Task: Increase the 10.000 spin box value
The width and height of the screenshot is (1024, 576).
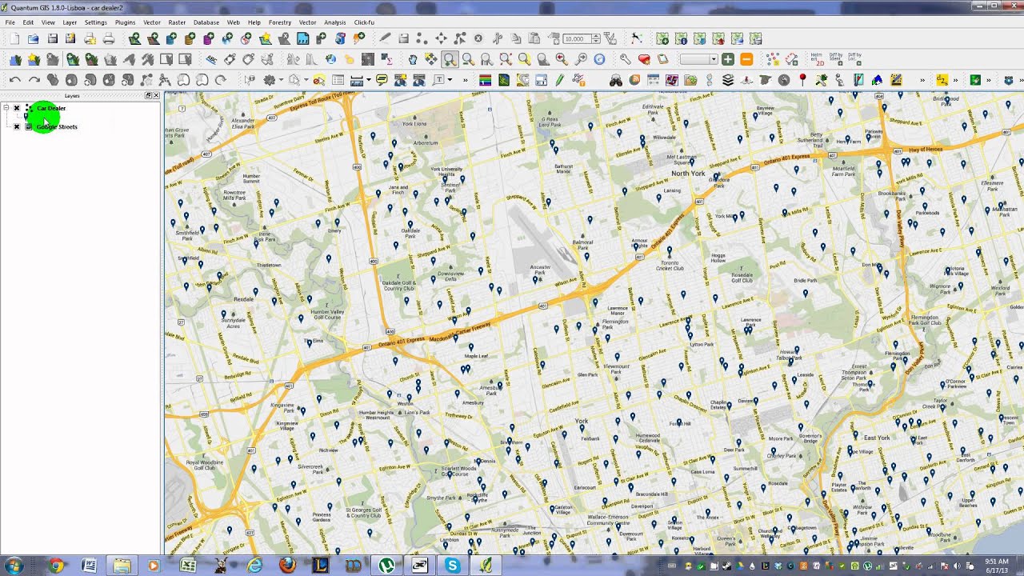Action: point(596,36)
